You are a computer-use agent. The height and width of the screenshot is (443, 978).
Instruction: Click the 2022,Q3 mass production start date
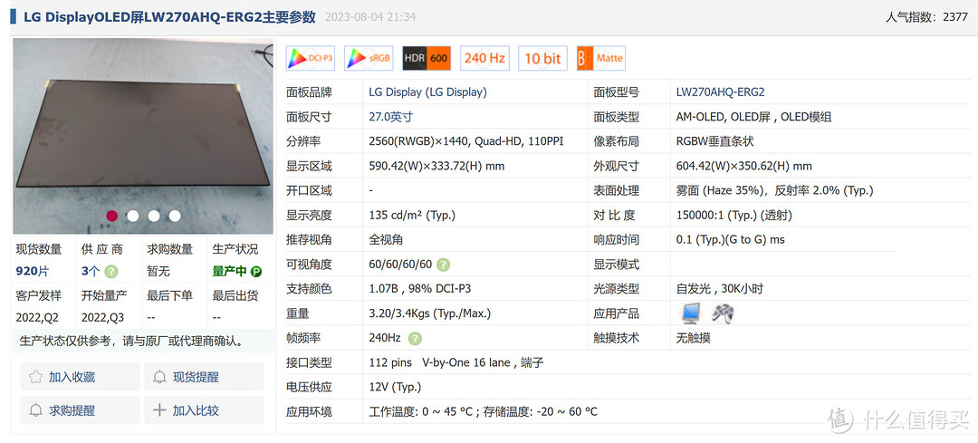click(x=103, y=318)
